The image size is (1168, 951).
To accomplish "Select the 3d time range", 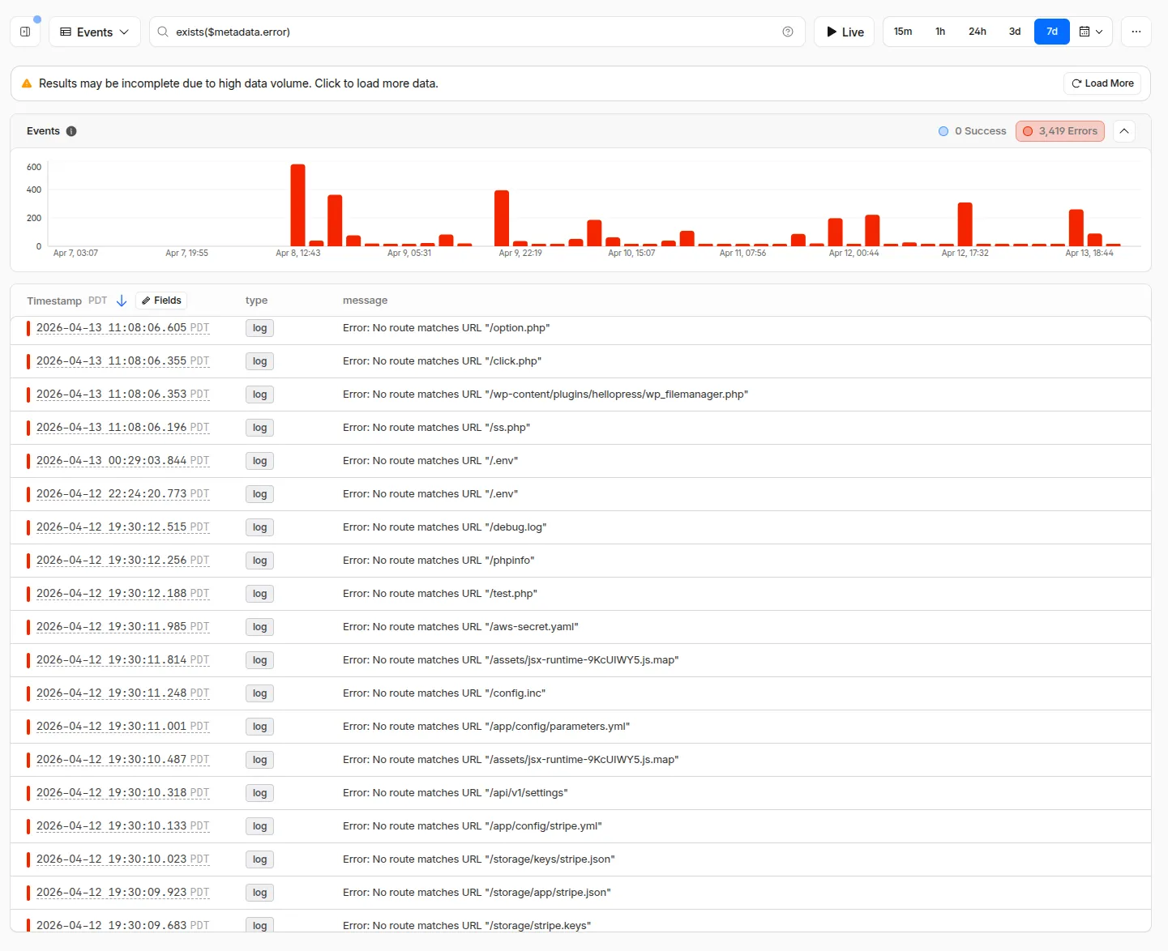I will (1015, 32).
